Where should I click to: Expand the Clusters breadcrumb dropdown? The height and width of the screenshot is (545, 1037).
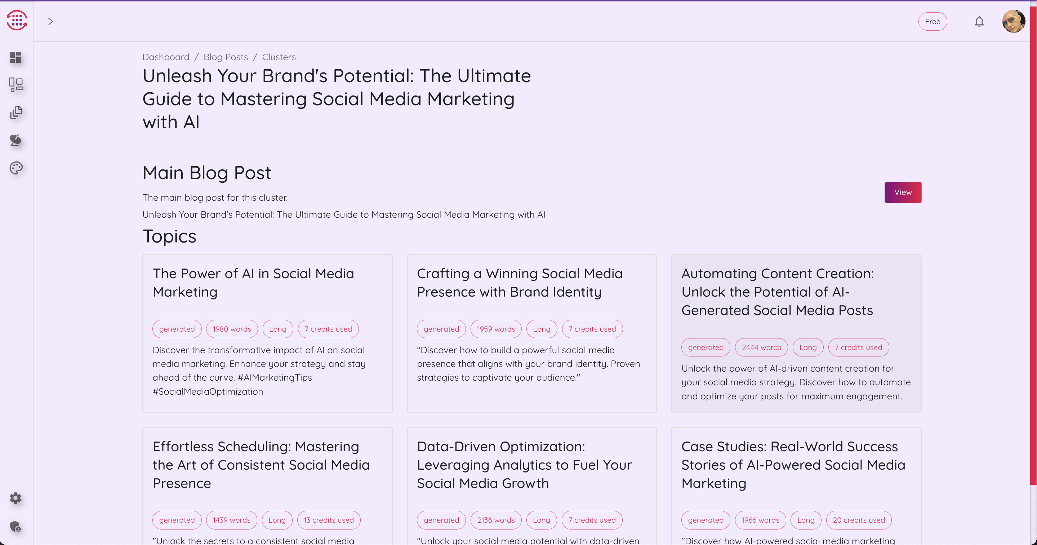pyautogui.click(x=279, y=57)
